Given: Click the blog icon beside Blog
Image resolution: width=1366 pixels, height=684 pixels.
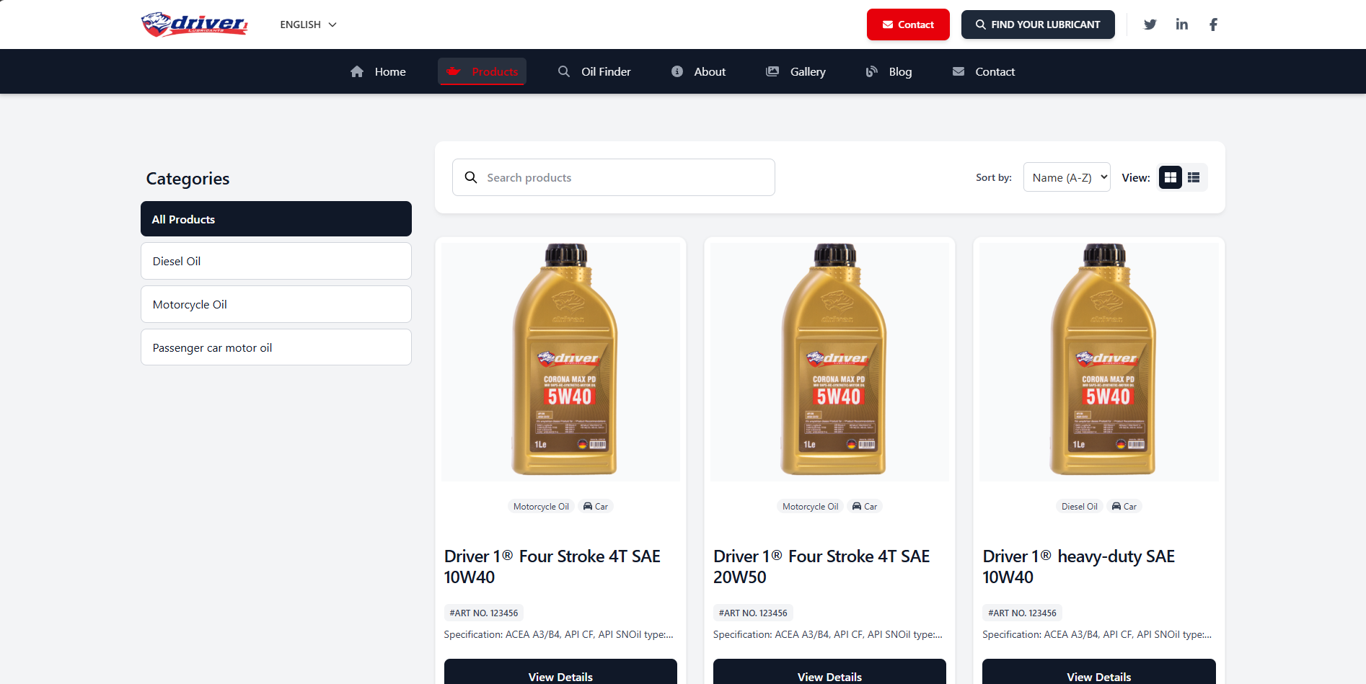Looking at the screenshot, I should (872, 71).
